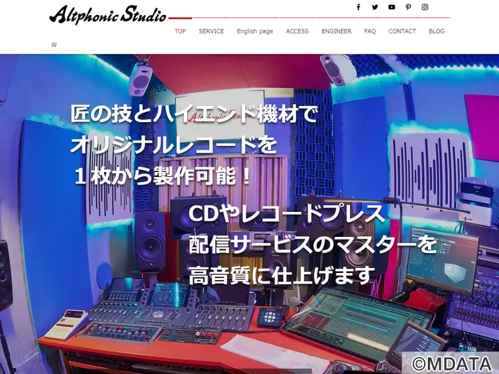
Task: Click the CD and record press mastering text
Action: click(x=312, y=244)
